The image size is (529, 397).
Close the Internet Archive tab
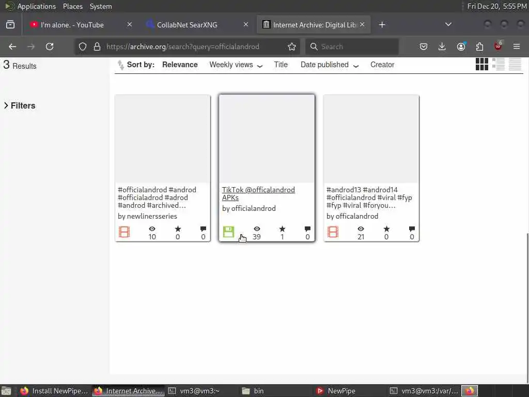[x=362, y=24]
